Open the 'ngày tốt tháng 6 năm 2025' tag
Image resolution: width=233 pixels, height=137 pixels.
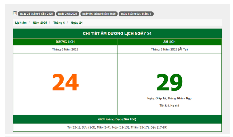pos(99,14)
